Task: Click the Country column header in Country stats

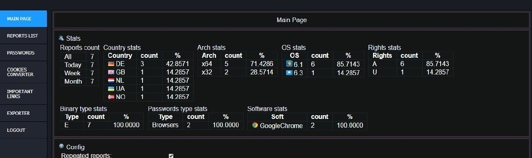Action: point(120,56)
